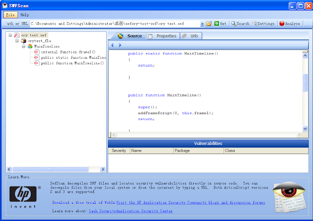The height and width of the screenshot is (221, 313).
Task: Open the File menu
Action: click(10, 15)
